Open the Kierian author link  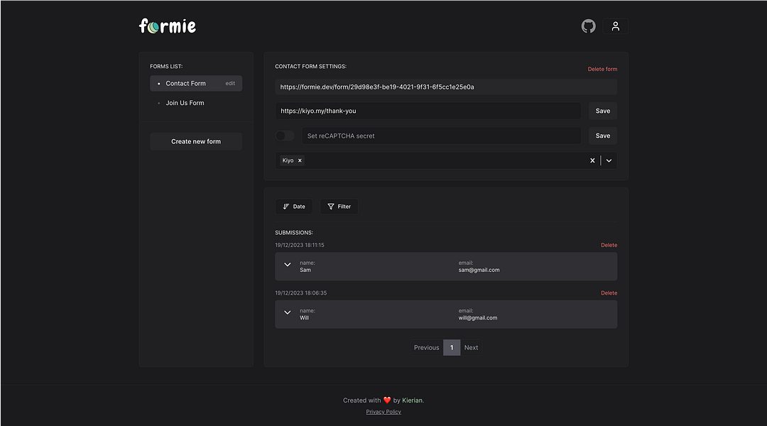coord(413,400)
